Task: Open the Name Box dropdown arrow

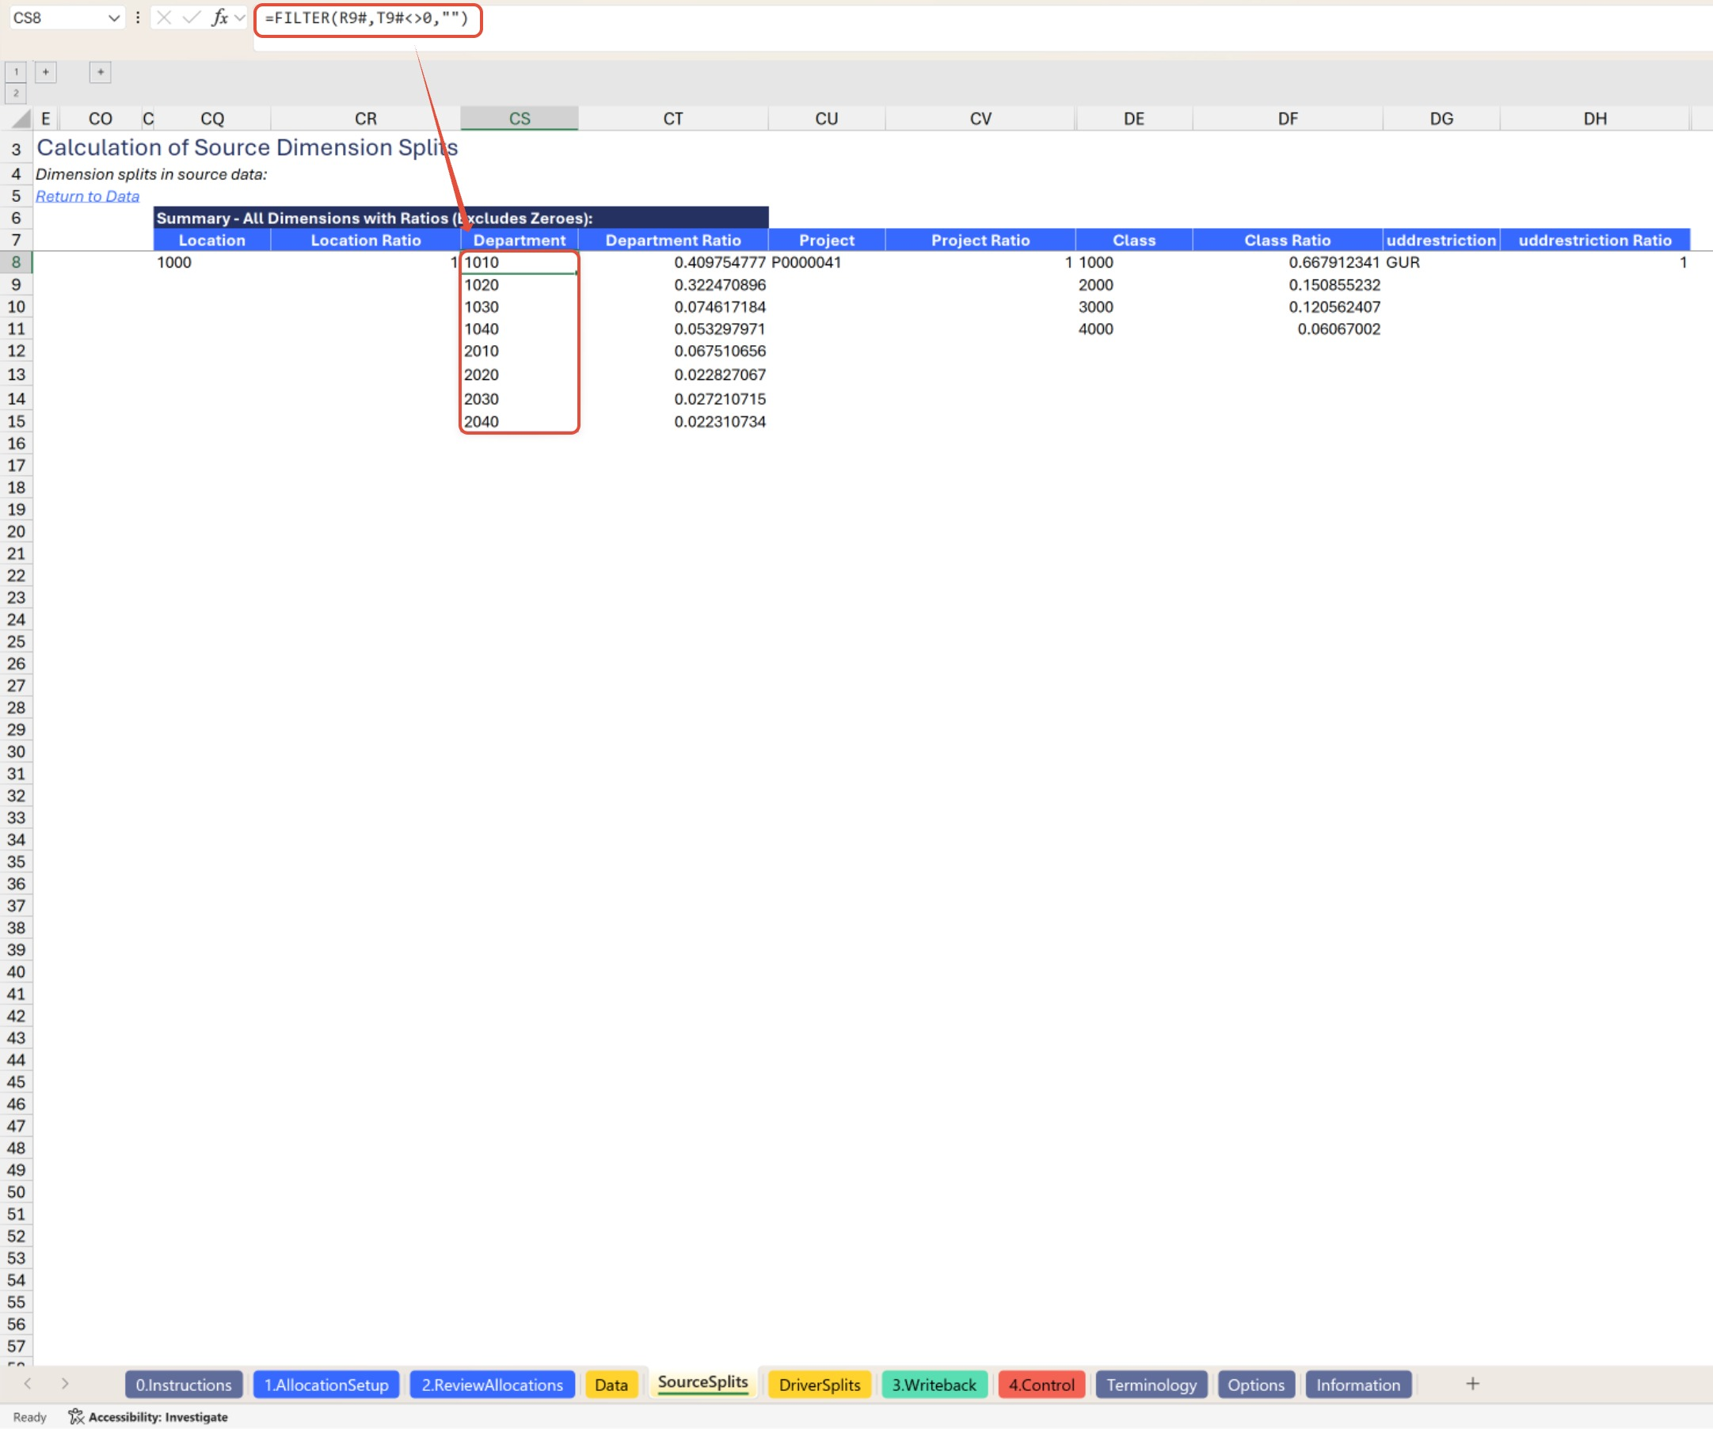Action: [113, 17]
